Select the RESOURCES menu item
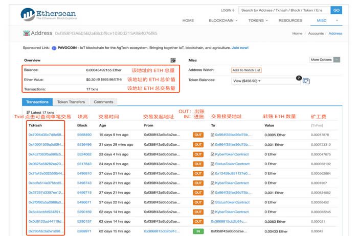Screen dimensions: 358x236 pyautogui.click(x=290, y=20)
